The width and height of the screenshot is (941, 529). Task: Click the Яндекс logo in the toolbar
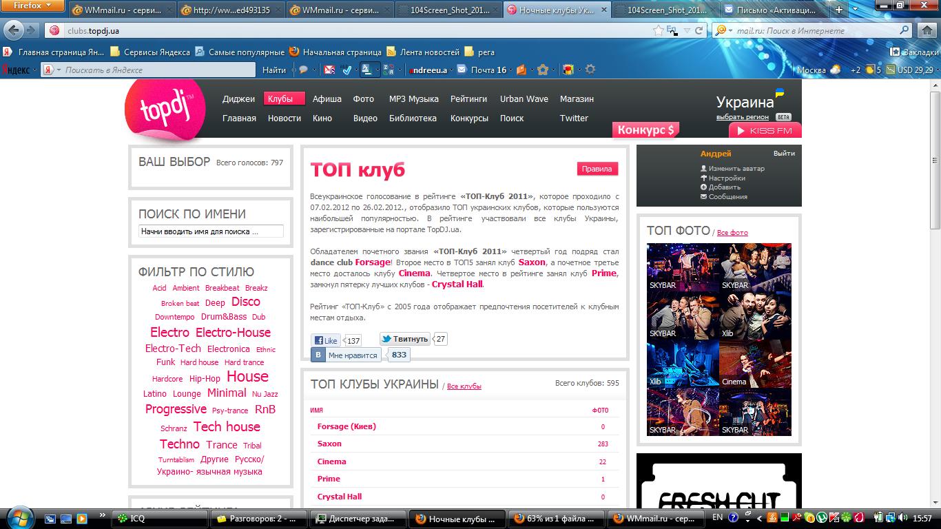(16, 70)
